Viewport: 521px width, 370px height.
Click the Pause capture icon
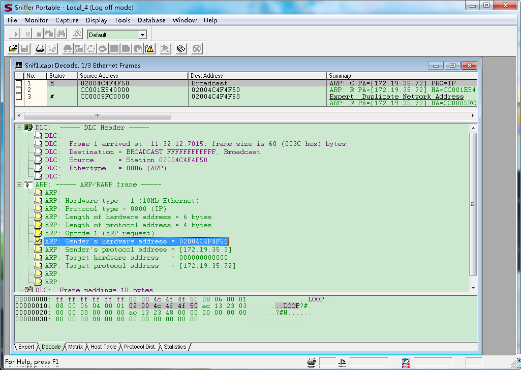pyautogui.click(x=27, y=34)
